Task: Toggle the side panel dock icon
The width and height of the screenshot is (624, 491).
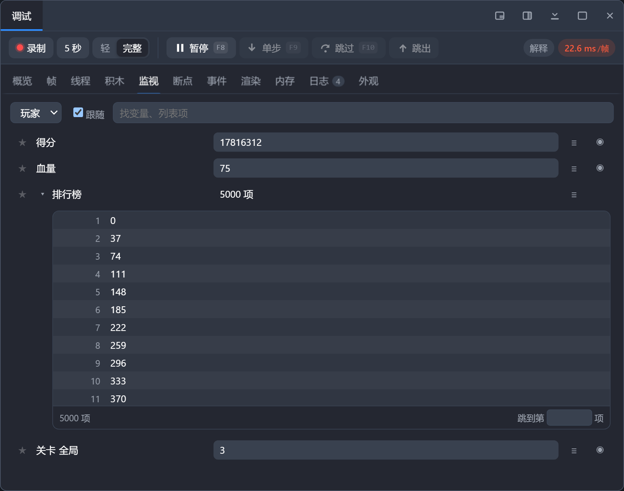Action: pos(527,16)
